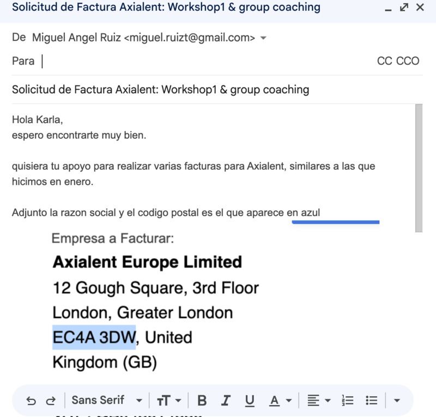
Task: Add CC recipients
Action: click(x=384, y=61)
